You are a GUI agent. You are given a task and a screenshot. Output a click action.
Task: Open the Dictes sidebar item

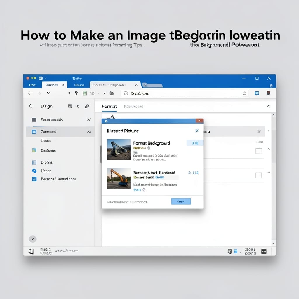(46, 162)
